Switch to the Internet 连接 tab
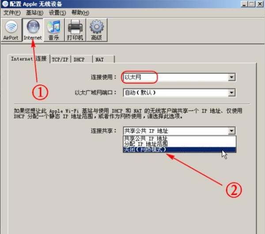 pyautogui.click(x=29, y=59)
